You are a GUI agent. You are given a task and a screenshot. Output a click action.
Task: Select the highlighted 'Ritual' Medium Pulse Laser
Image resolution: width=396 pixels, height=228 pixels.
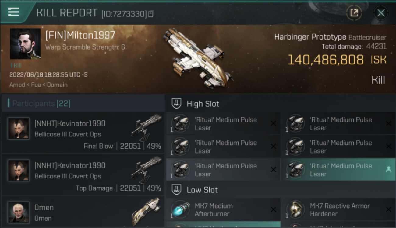[x=338, y=170]
